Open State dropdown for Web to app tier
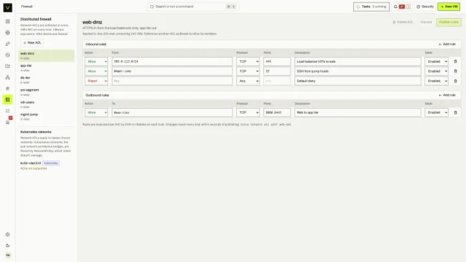 (436, 113)
